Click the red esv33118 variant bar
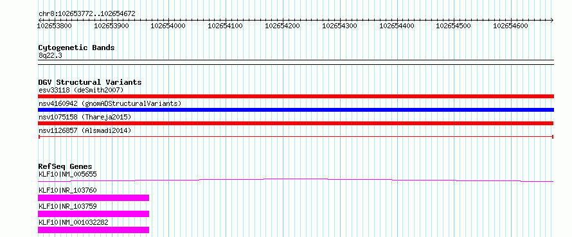 coord(296,96)
